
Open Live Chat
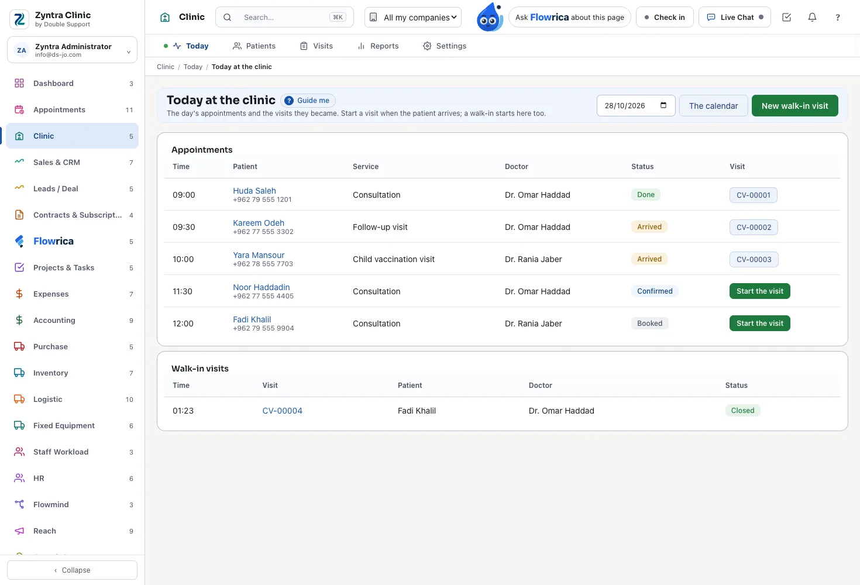tap(735, 18)
